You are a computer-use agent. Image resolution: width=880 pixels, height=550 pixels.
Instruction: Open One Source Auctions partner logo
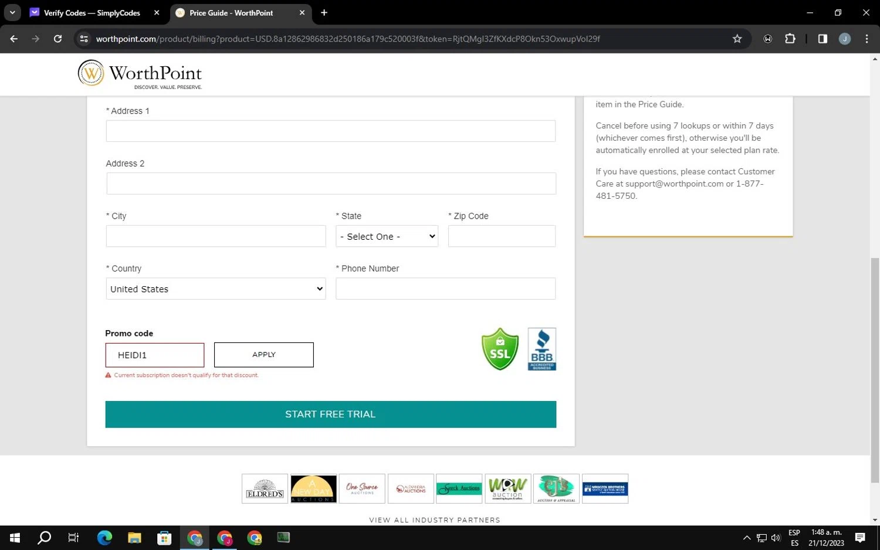tap(362, 488)
